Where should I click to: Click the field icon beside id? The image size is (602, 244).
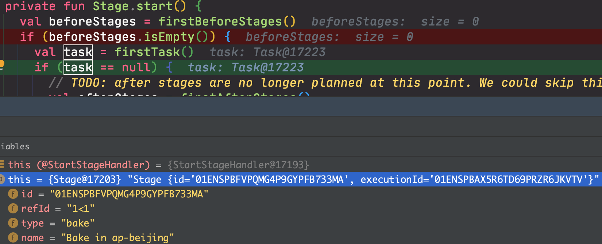pyautogui.click(x=13, y=194)
